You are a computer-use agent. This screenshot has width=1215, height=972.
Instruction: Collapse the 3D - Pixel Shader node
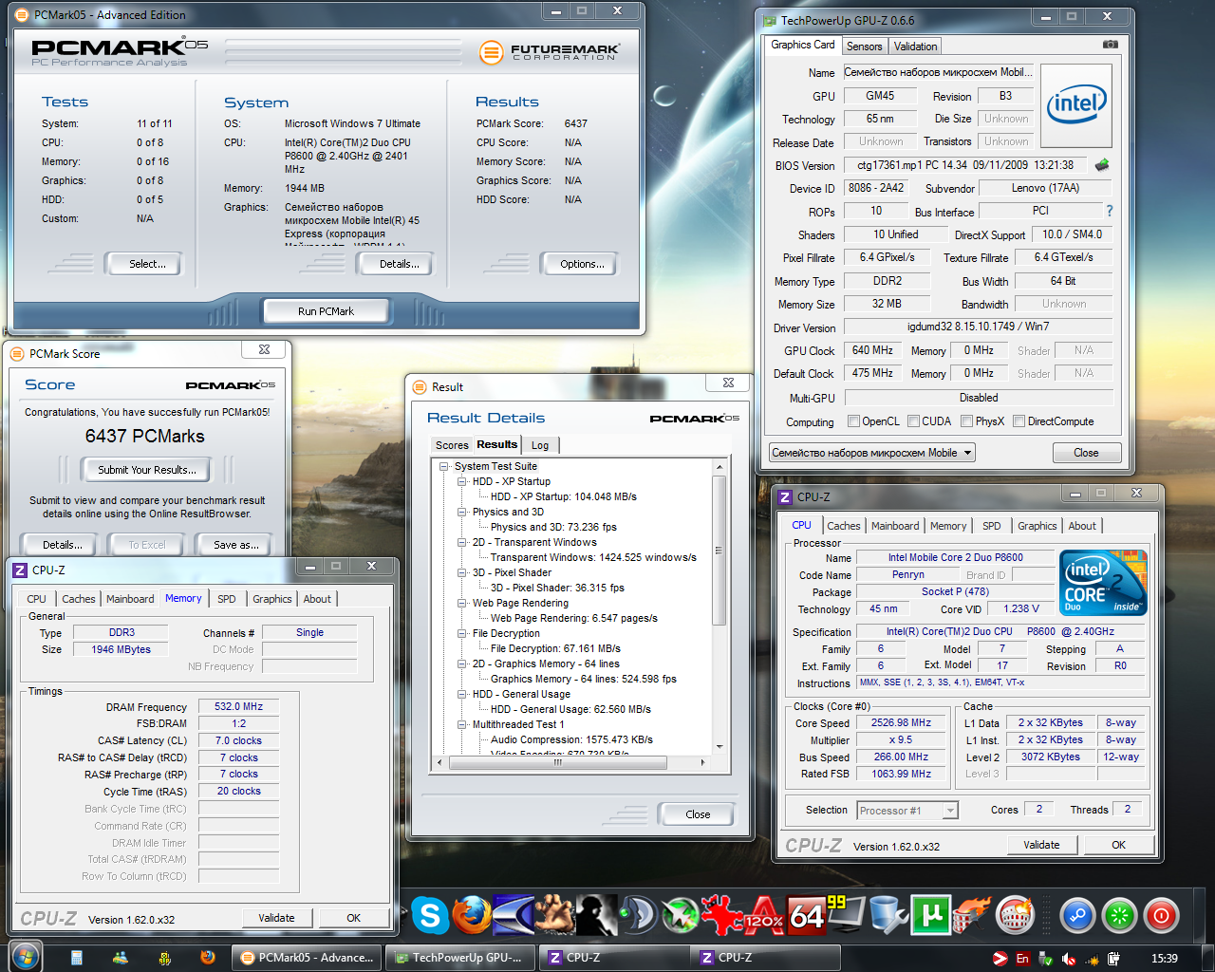tap(462, 572)
